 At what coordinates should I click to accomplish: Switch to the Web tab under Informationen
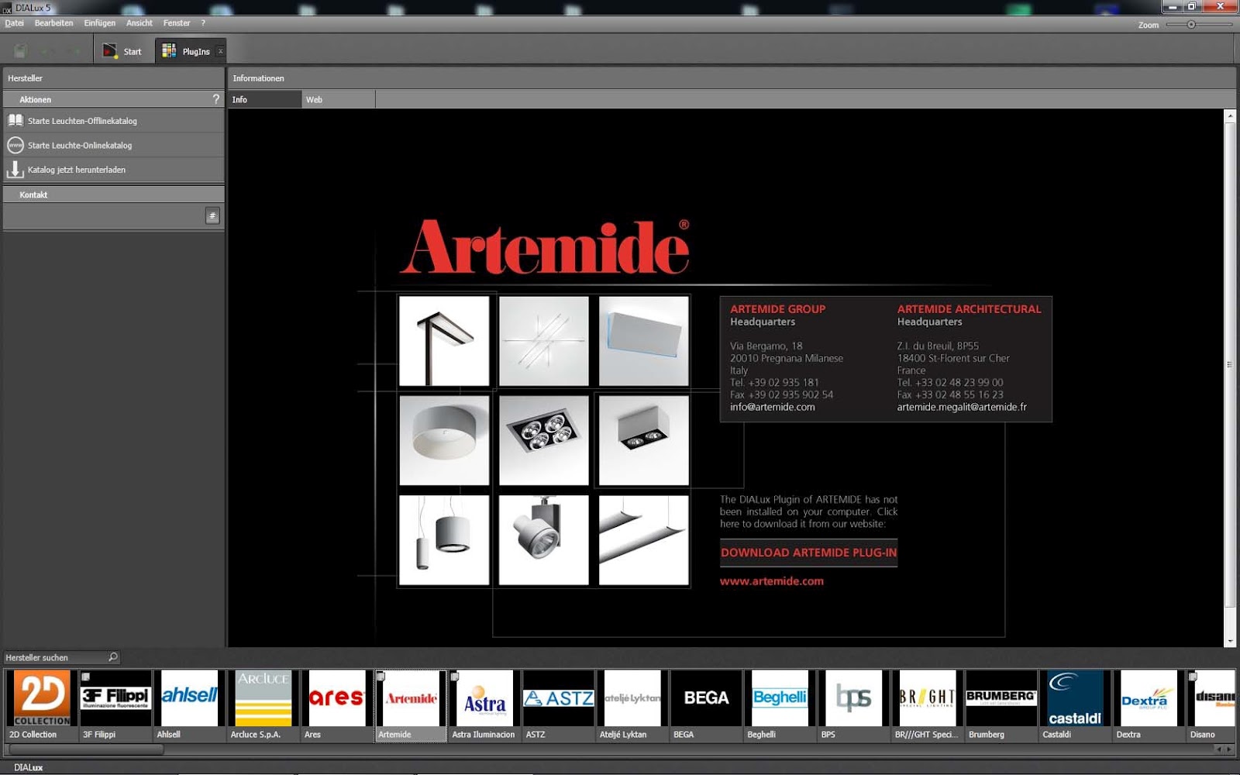coord(339,99)
